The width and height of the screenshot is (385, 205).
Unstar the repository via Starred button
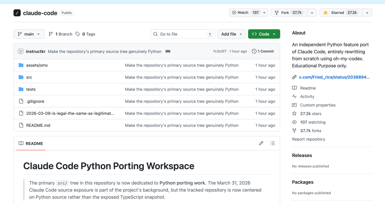coord(341,13)
